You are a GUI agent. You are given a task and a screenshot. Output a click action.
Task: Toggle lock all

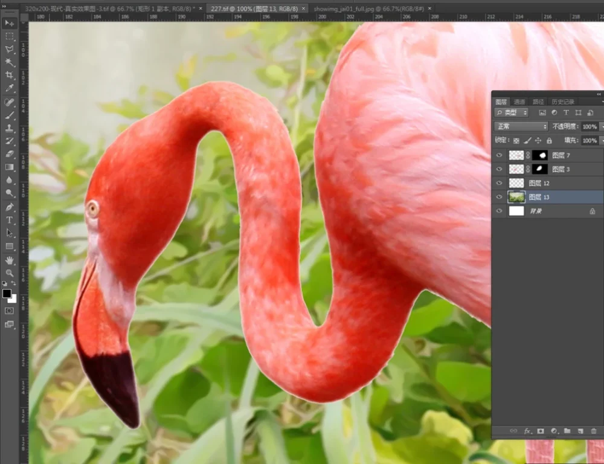549,141
